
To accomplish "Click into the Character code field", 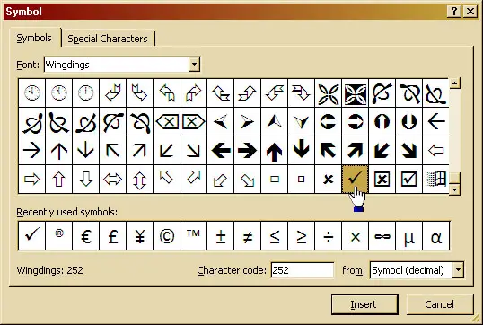I will 303,270.
